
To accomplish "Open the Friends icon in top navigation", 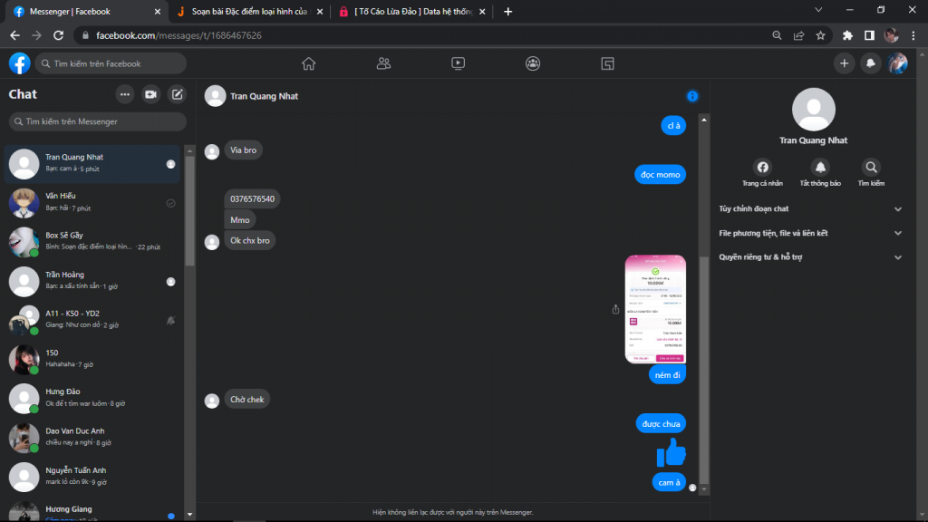I will (383, 63).
